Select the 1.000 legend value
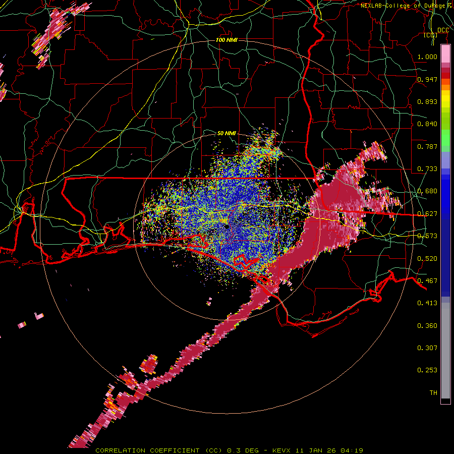454x454 pixels. pyautogui.click(x=427, y=56)
